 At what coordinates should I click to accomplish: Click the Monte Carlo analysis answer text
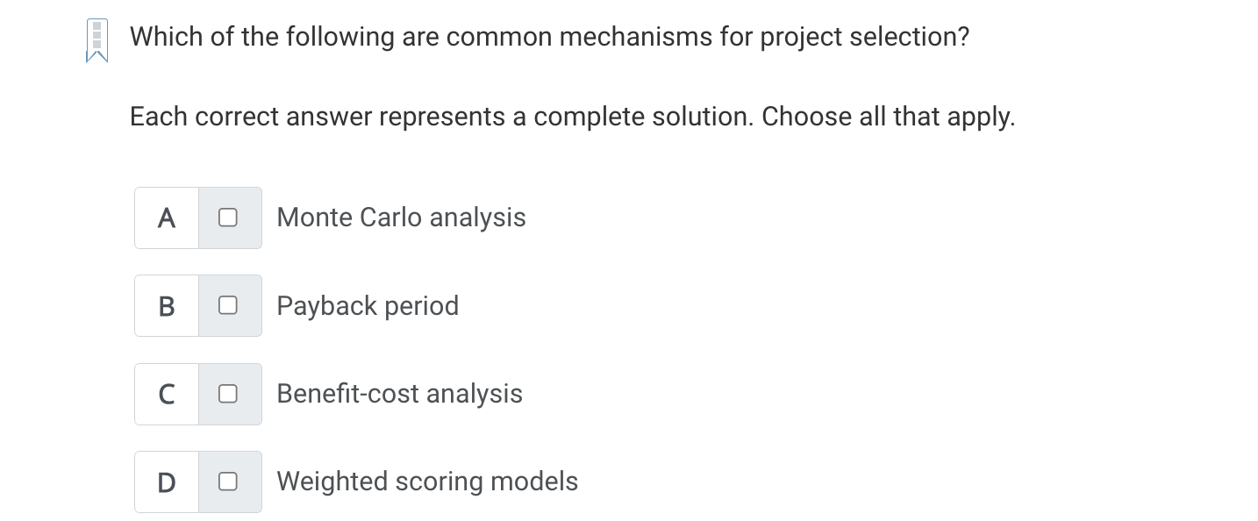point(401,218)
